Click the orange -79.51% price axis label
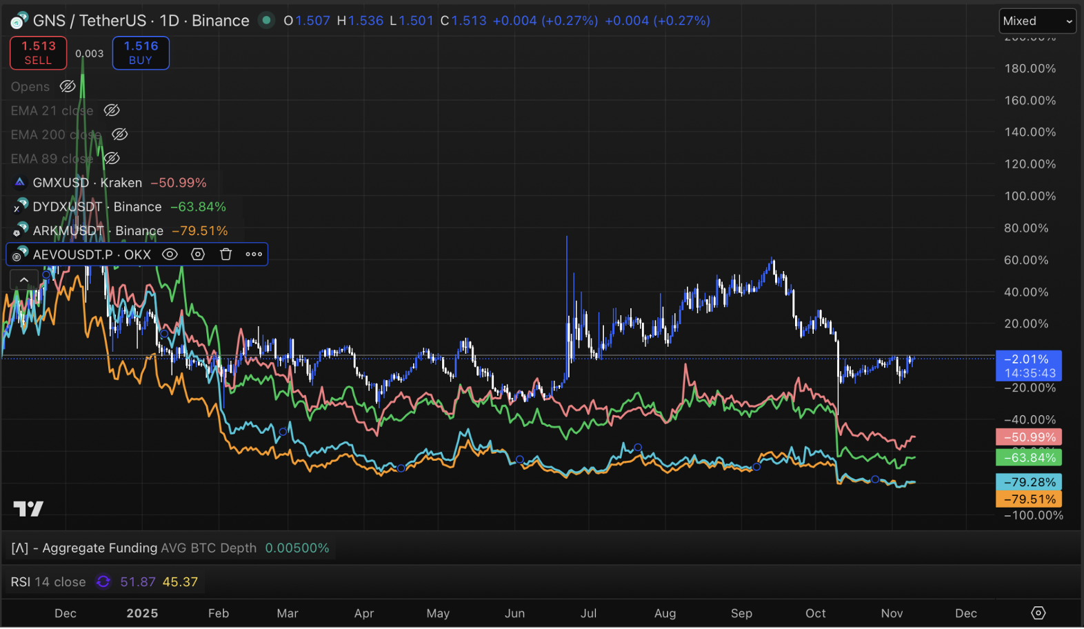Screen dimensions: 1084x629 click(x=1029, y=499)
